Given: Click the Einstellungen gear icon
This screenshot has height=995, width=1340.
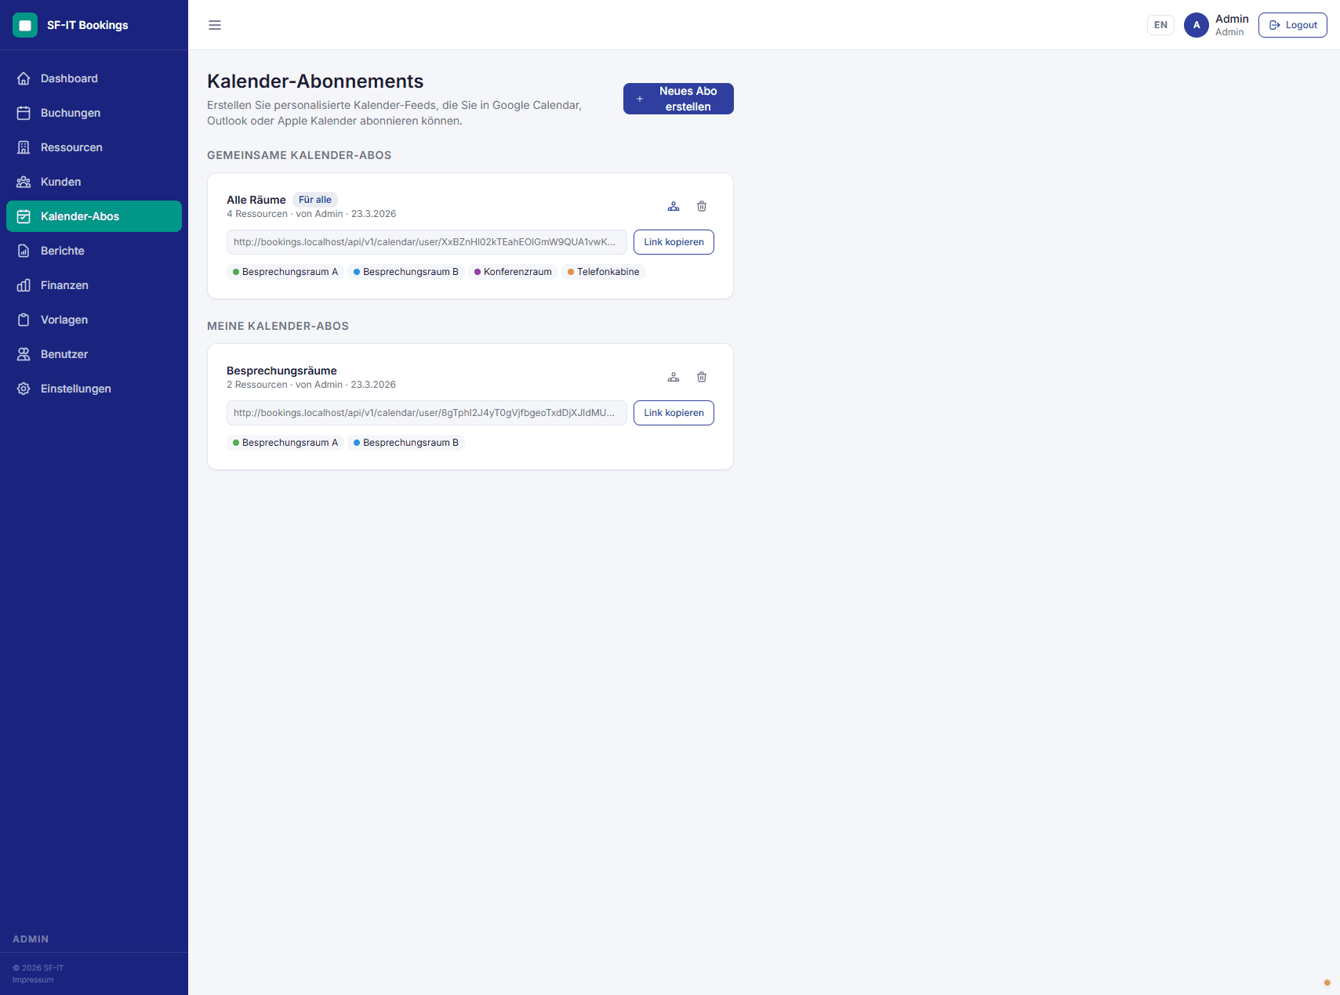Looking at the screenshot, I should 24,389.
